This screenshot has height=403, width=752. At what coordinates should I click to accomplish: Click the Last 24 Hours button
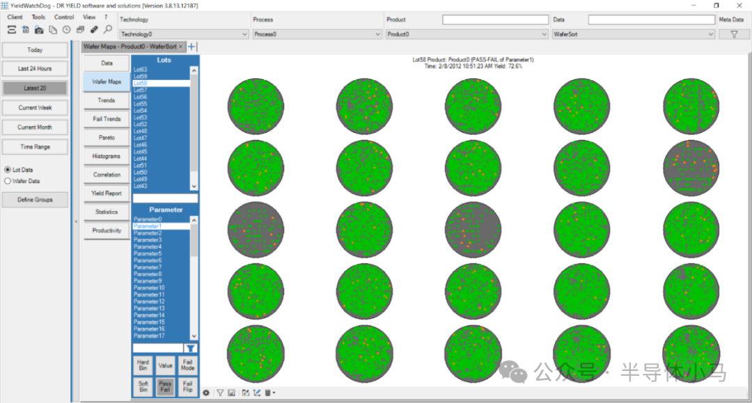[35, 68]
